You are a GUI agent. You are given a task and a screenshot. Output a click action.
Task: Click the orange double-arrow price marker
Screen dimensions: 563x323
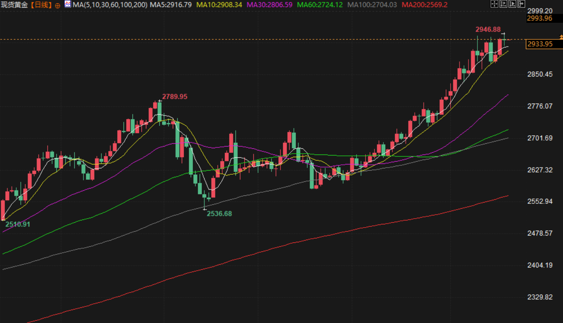(560, 38)
